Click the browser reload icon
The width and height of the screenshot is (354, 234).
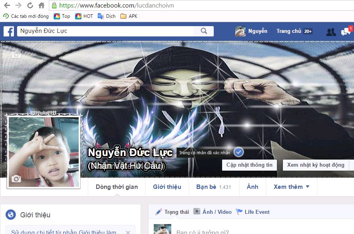30,6
